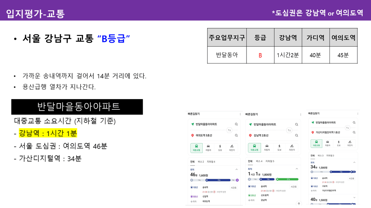Screen dimensions: 371x208
Task: Click the 주요업무지구 table header
Action: click(227, 37)
